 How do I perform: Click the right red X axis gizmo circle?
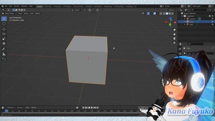click(175, 22)
